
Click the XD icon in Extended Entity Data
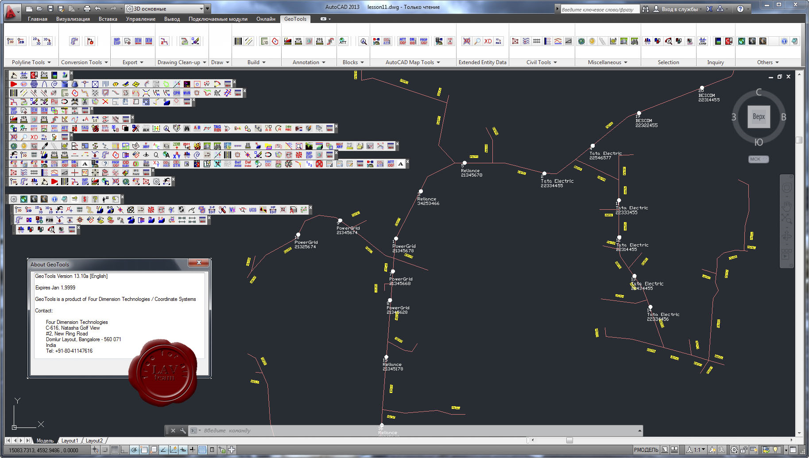pos(488,41)
